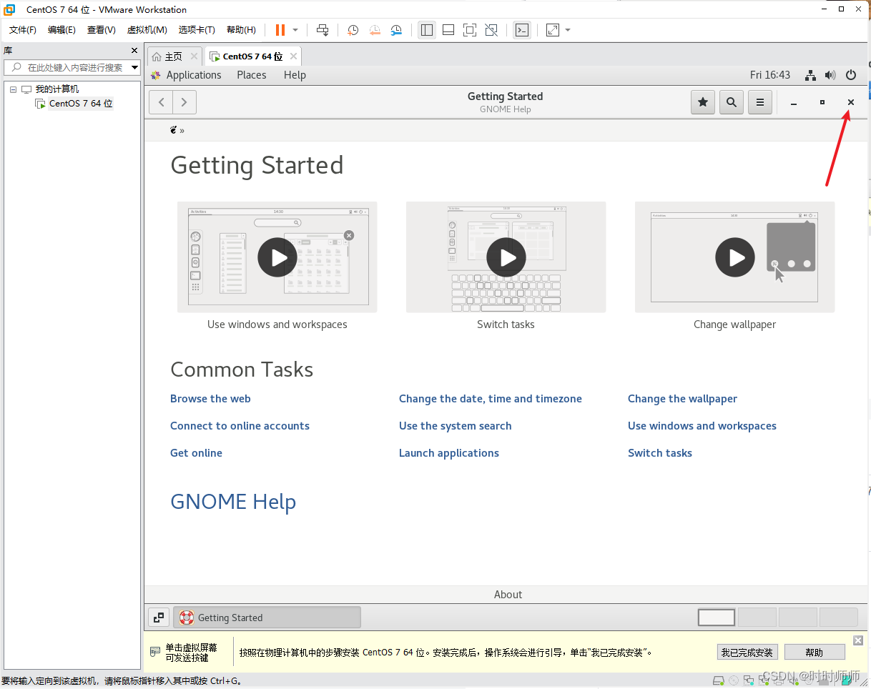This screenshot has width=871, height=689.
Task: Click the Fri 16:43 clock
Action: (x=770, y=75)
